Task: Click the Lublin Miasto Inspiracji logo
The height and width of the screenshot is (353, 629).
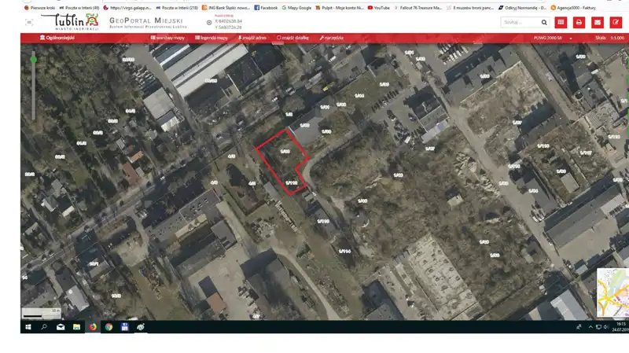Action: 71,22
